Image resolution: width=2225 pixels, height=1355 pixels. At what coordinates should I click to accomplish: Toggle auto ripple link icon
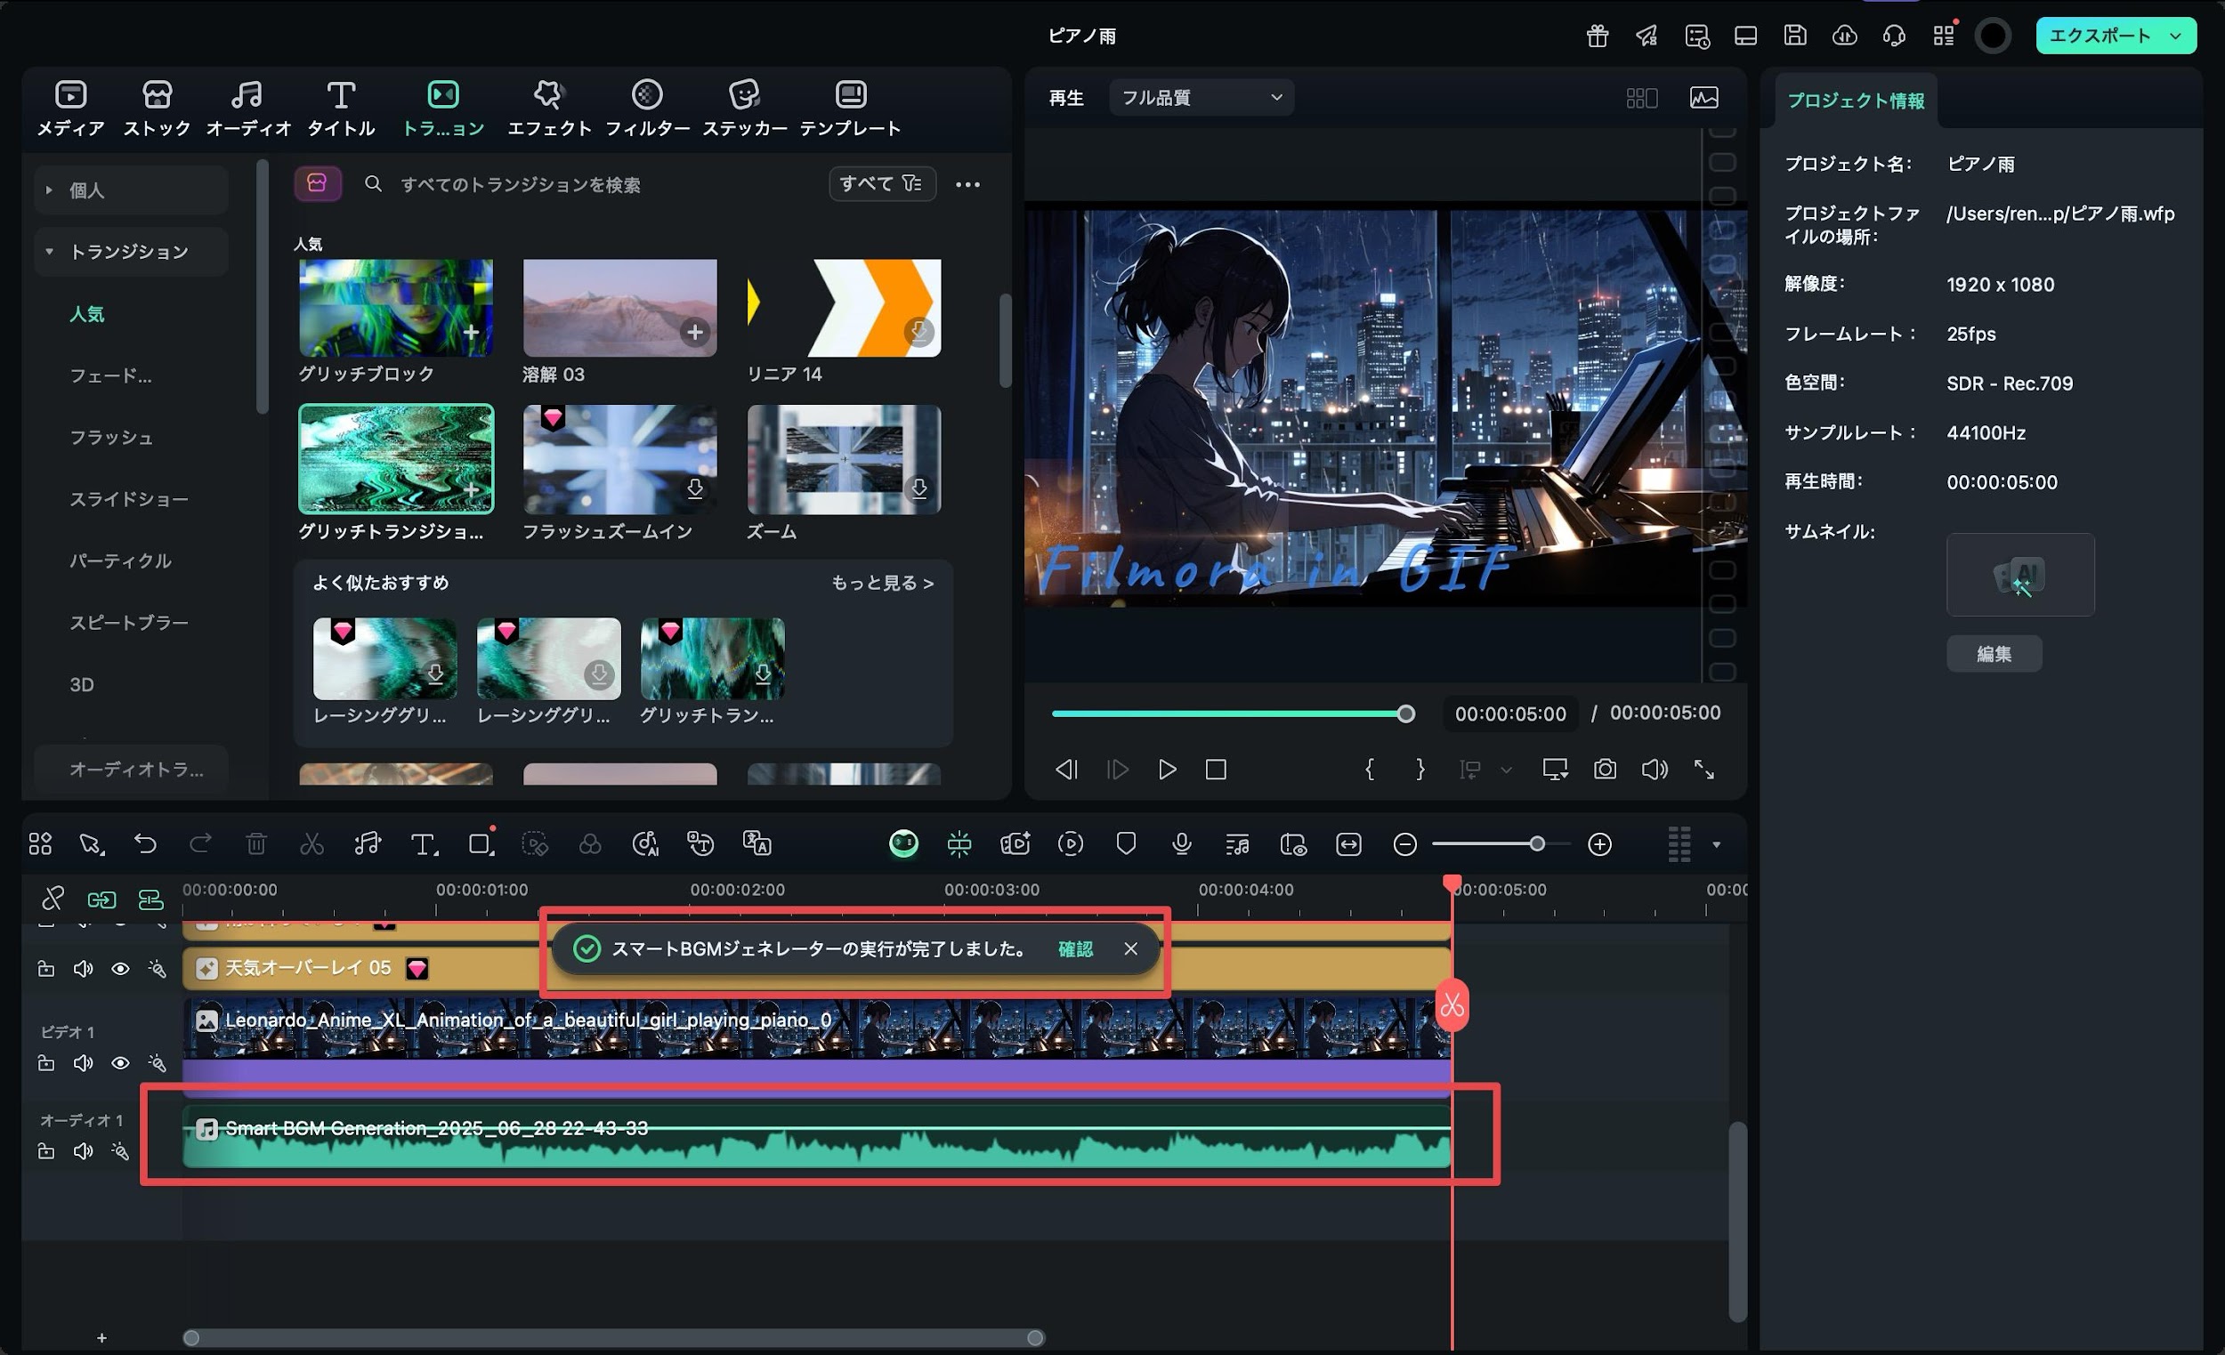tap(101, 900)
